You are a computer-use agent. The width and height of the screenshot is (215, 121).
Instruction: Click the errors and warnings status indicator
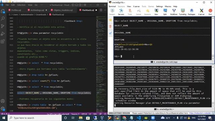click(5, 114)
